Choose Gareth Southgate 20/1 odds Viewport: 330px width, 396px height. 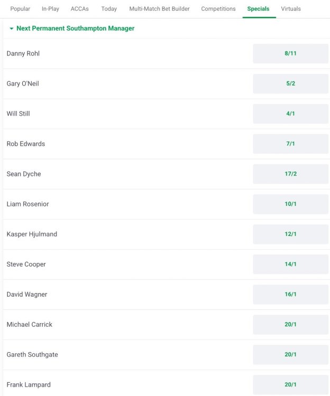[290, 355]
